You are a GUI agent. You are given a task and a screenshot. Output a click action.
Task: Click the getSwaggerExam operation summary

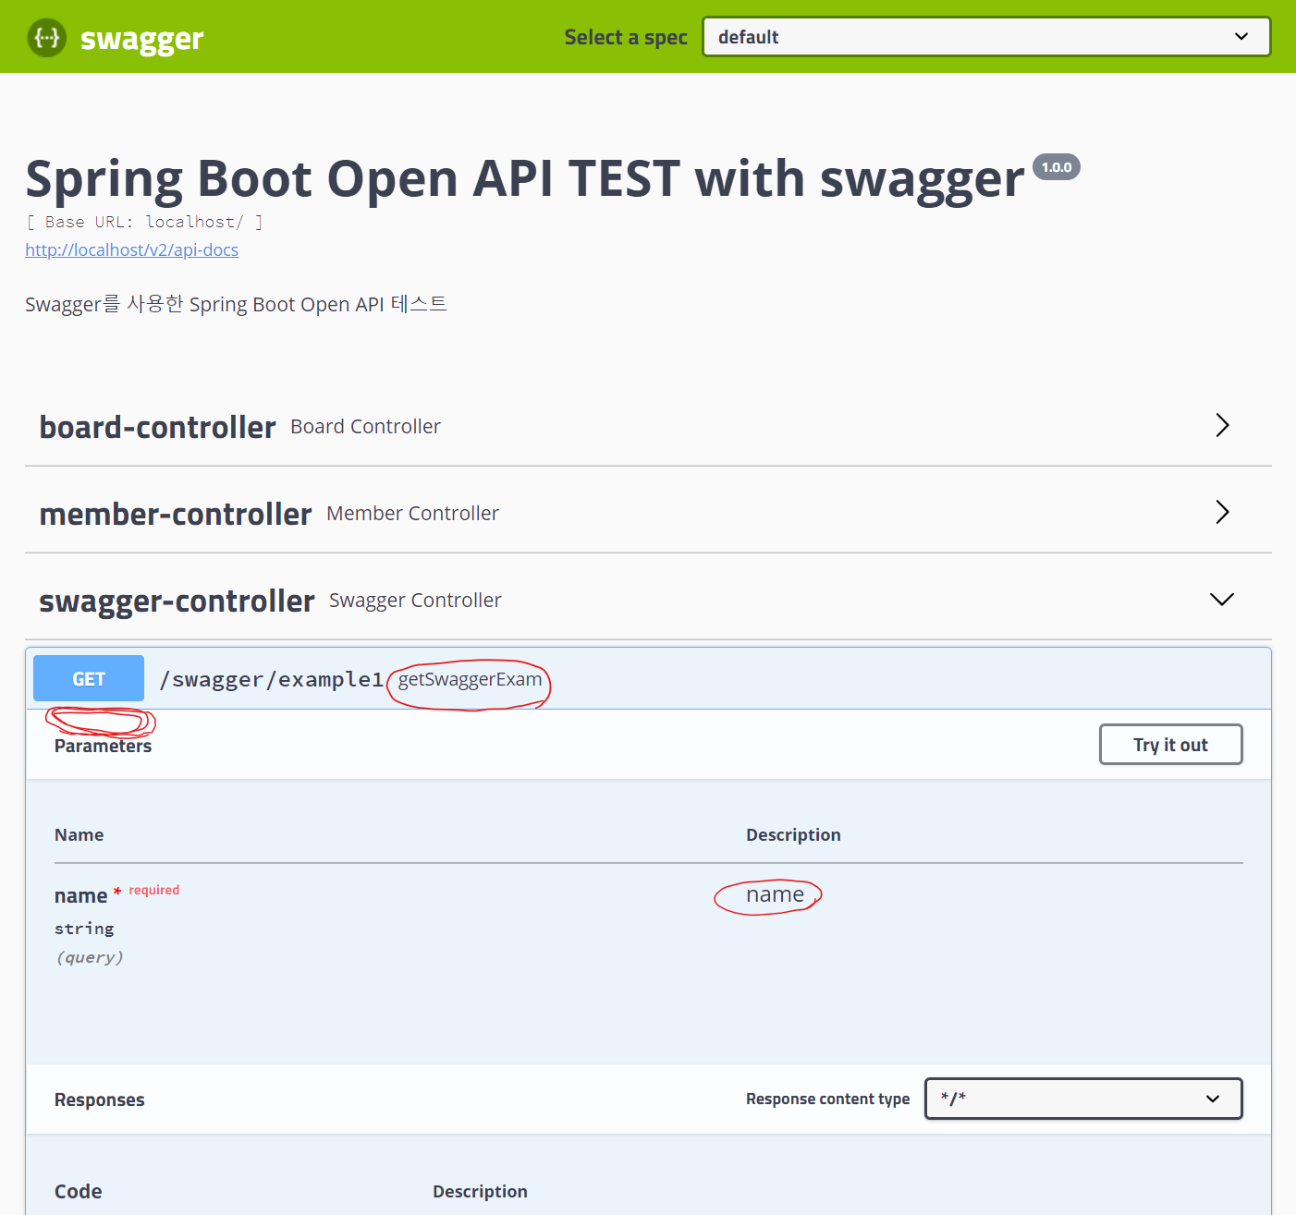click(x=470, y=680)
